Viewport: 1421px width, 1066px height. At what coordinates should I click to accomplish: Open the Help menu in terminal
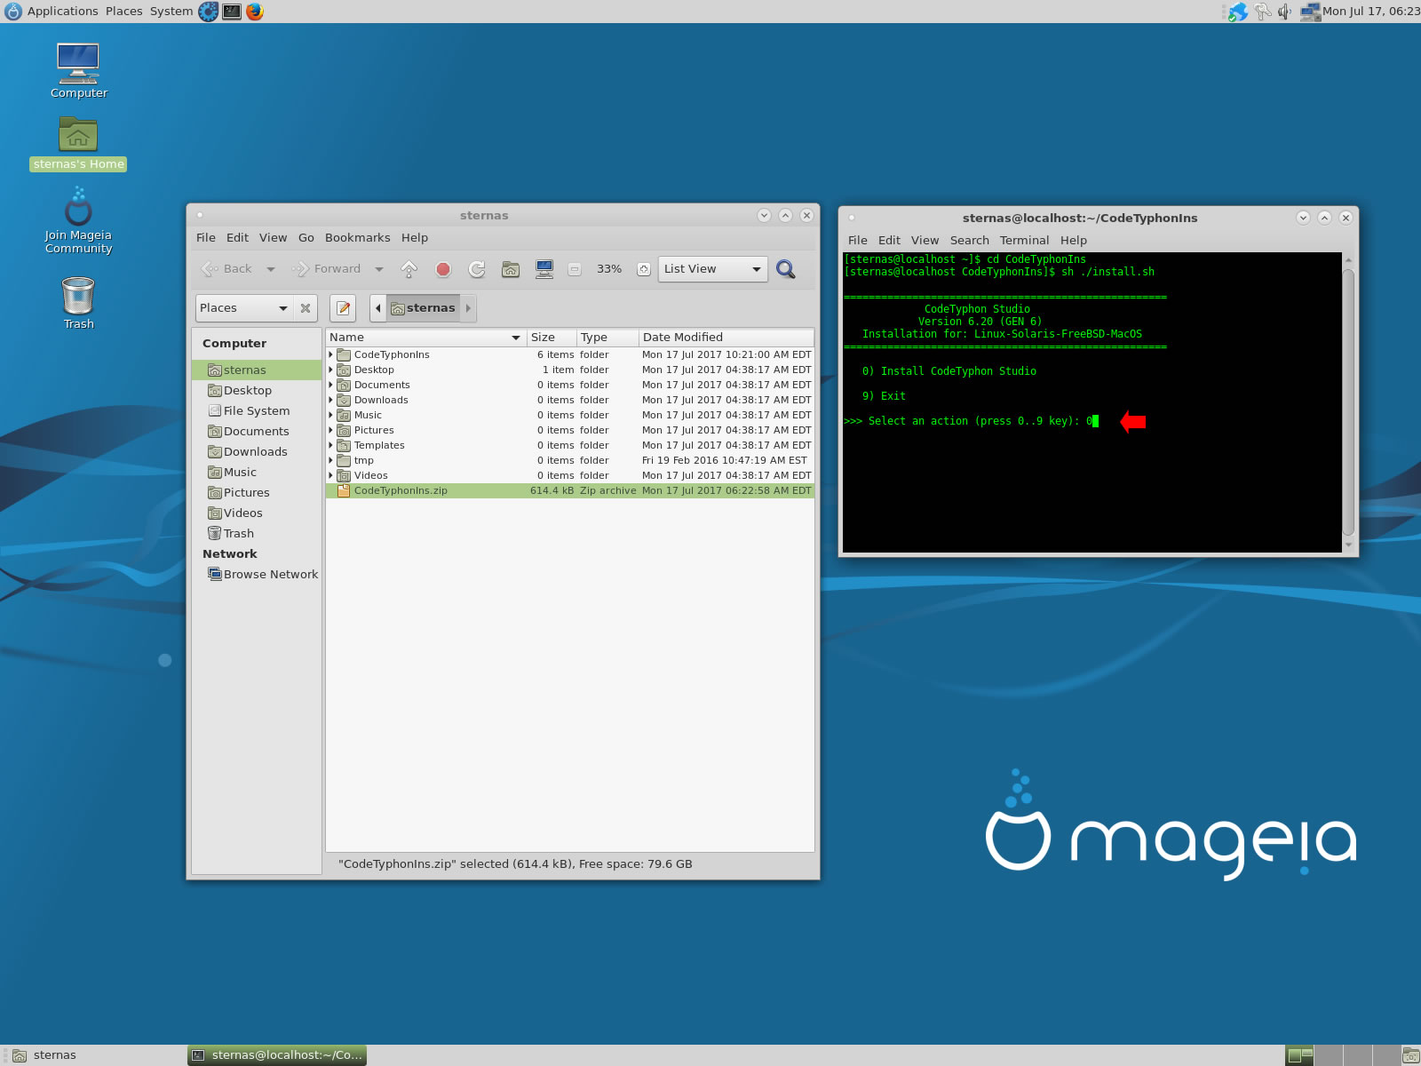pos(1073,241)
